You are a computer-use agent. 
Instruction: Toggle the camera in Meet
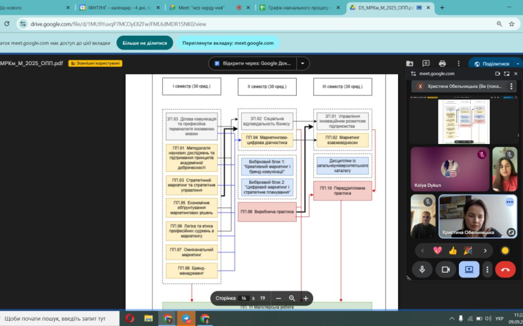[x=446, y=269]
